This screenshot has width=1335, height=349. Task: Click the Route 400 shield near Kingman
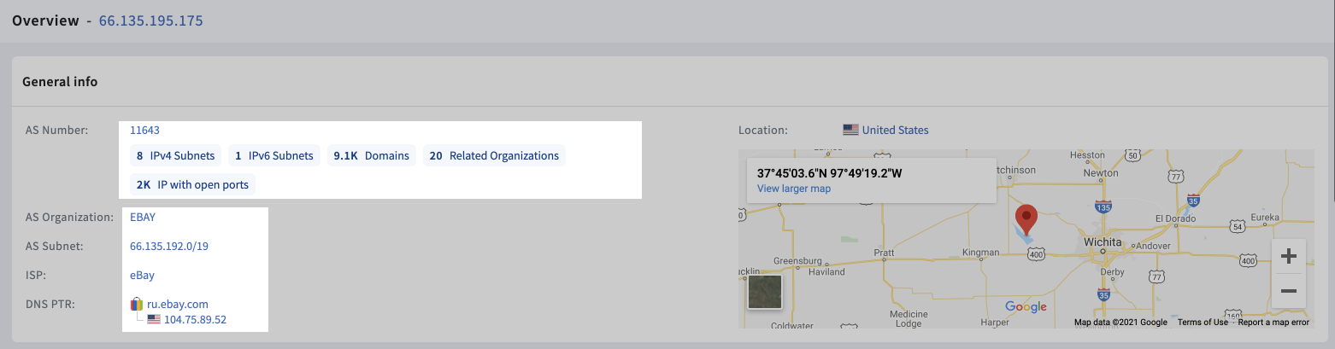[x=1037, y=253]
